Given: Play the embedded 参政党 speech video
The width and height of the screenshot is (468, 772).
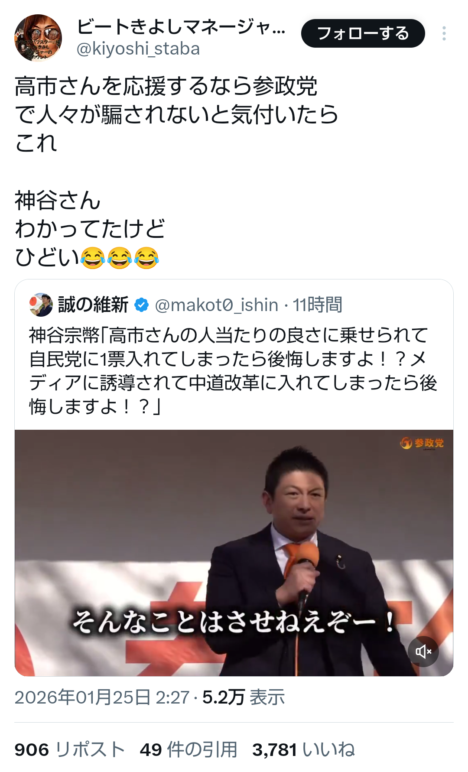Looking at the screenshot, I should [x=234, y=553].
